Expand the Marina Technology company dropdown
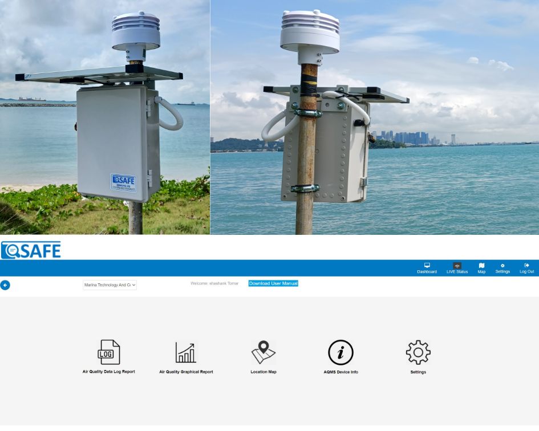Screen dimensions: 539x431 (110, 285)
